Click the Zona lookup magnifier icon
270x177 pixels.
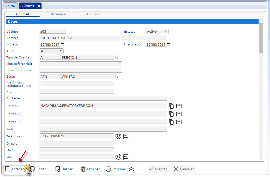click(116, 77)
